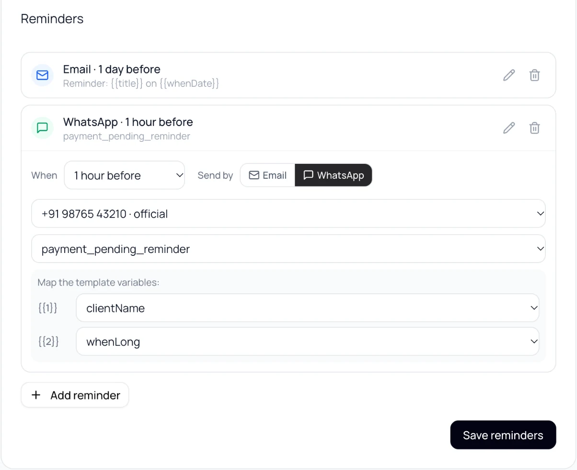
Task: Click the Reminders heading
Action: [x=52, y=19]
